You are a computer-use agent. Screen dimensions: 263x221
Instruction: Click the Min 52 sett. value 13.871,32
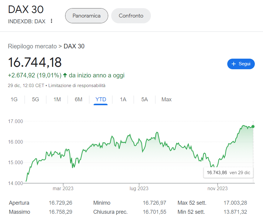235,212
